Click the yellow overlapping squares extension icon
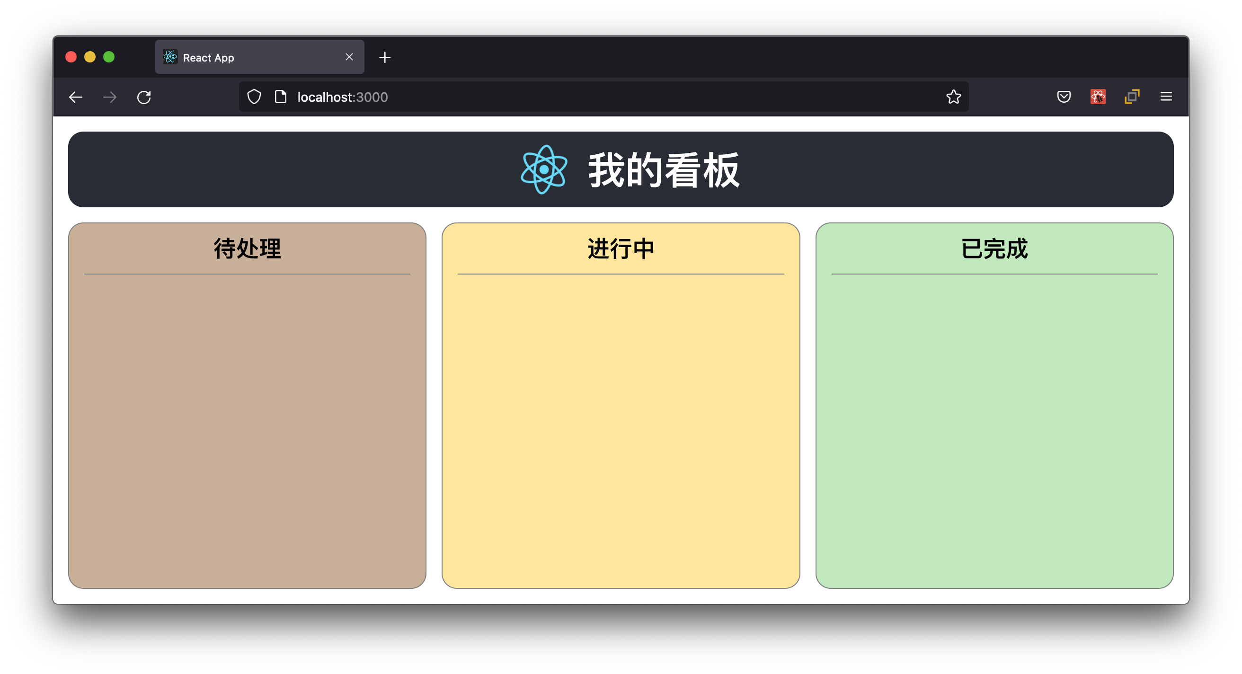1242x674 pixels. [1132, 97]
